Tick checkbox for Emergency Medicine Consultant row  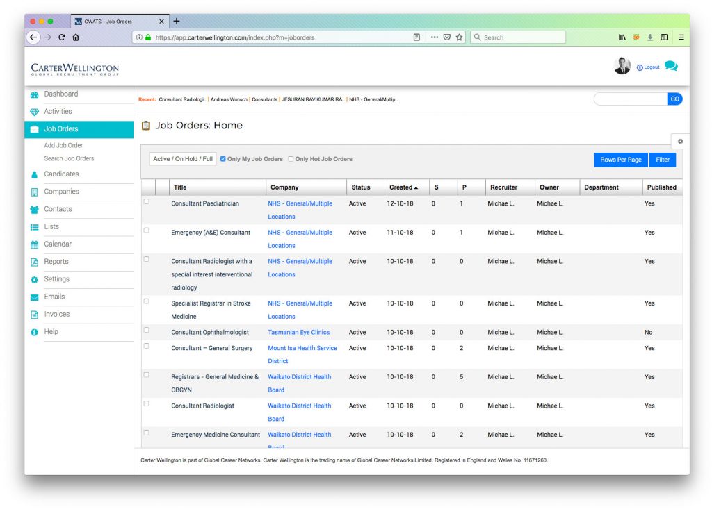click(x=146, y=433)
